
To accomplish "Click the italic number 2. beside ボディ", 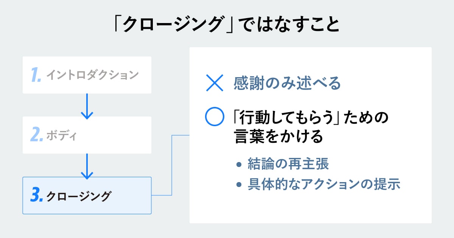I will click(36, 135).
